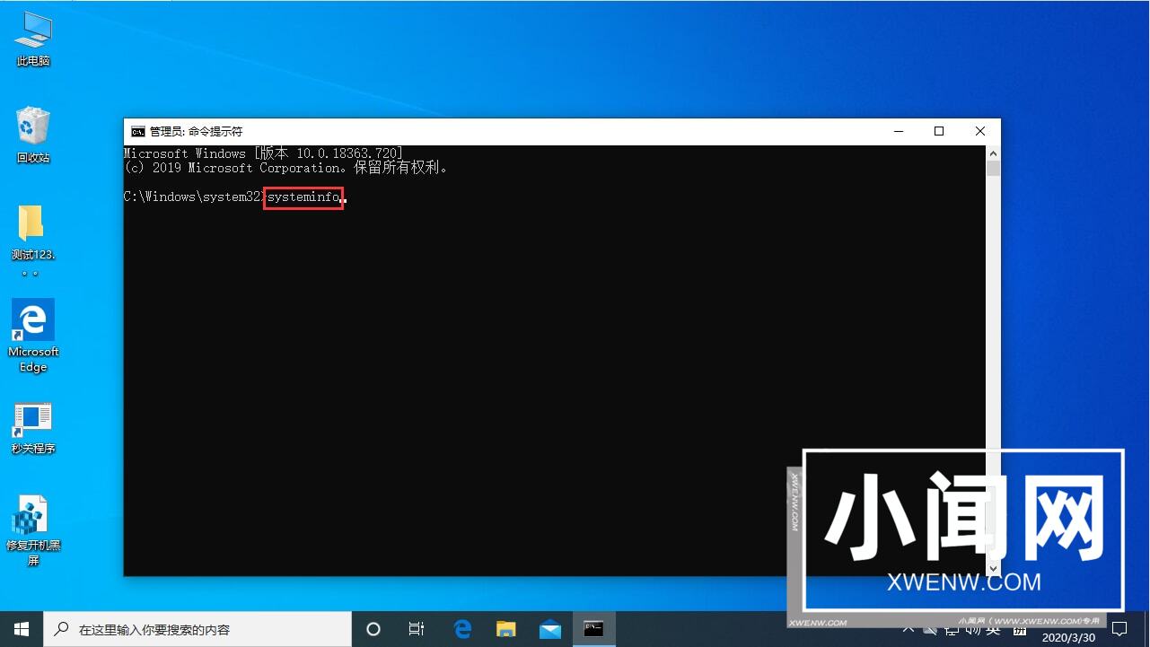This screenshot has width=1150, height=647.
Task: Open the 此电脑 desktop icon
Action: tap(33, 40)
